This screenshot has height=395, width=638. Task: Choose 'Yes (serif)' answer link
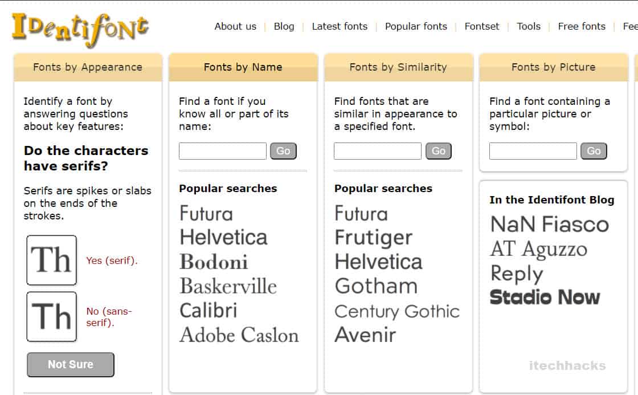coord(112,260)
